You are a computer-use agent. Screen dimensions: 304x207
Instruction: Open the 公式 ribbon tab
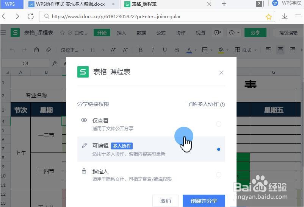point(161,33)
